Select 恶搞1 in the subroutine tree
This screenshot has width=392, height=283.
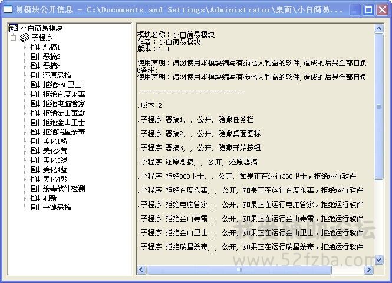tap(51, 47)
